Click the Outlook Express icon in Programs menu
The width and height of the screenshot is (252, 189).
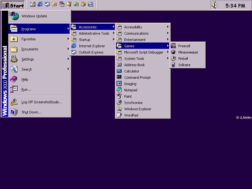74,52
